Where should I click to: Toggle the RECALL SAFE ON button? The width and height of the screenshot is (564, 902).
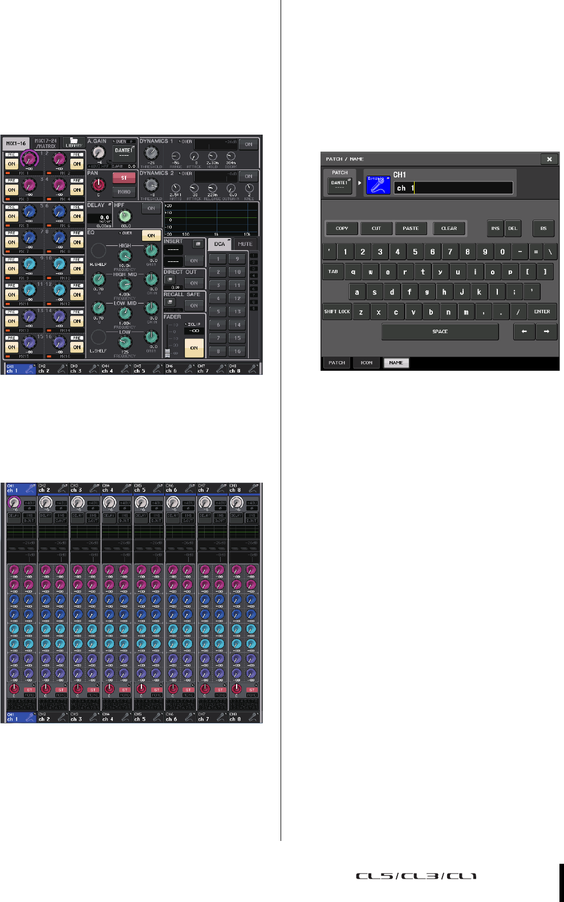tap(194, 305)
